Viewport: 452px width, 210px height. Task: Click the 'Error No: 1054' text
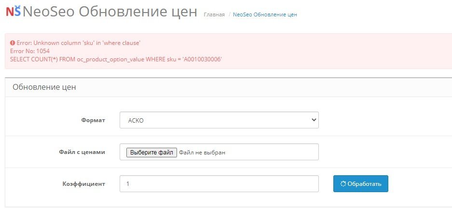30,51
